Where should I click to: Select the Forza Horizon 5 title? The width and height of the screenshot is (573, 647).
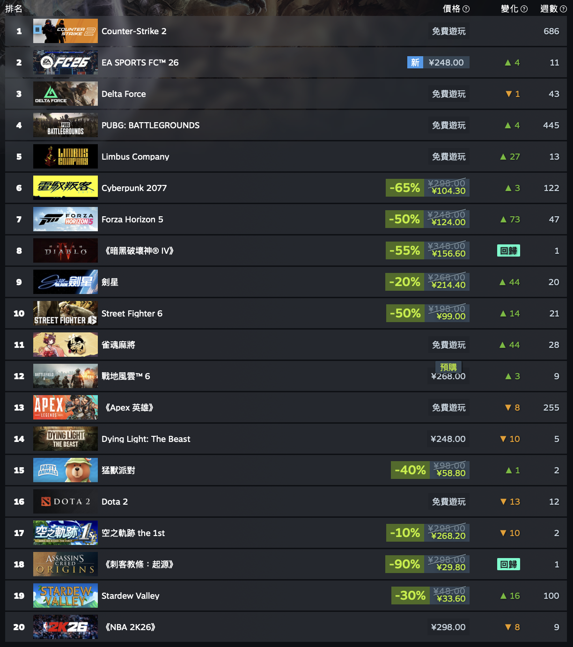[132, 219]
